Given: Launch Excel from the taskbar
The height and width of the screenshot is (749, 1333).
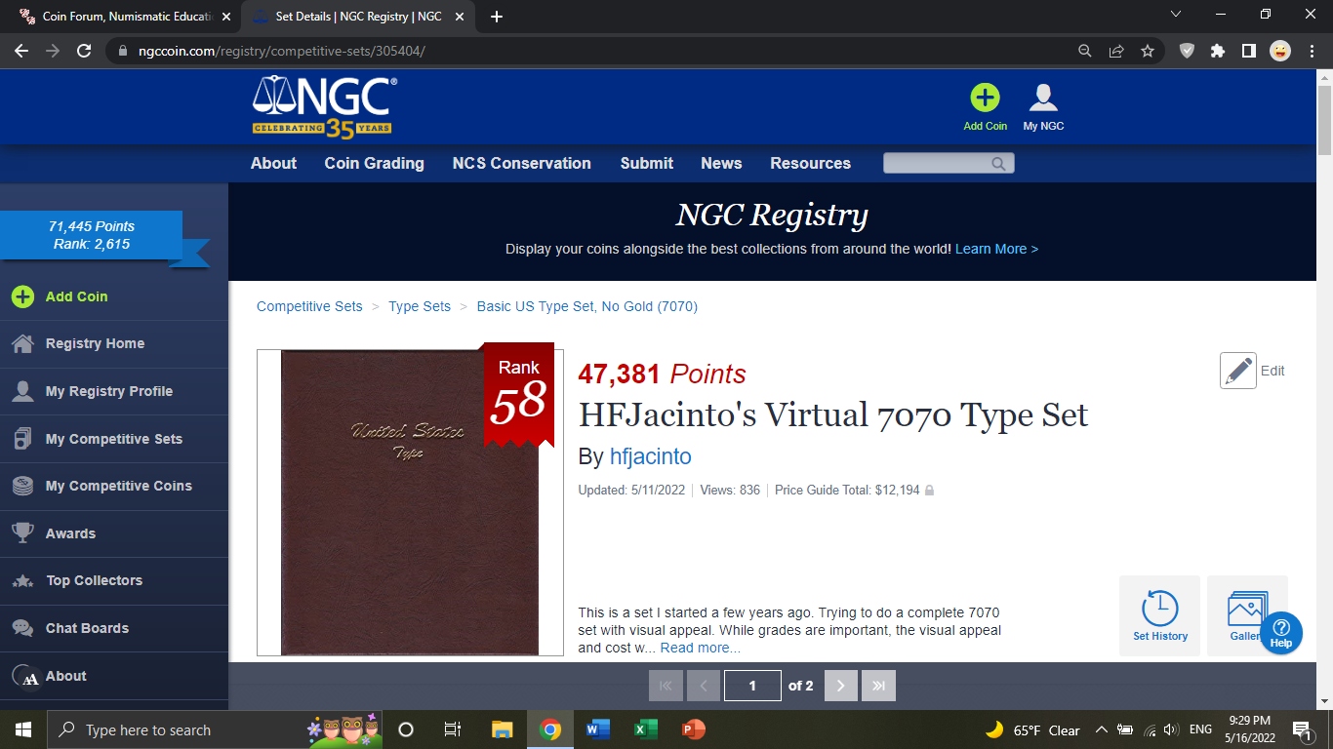Looking at the screenshot, I should (646, 729).
